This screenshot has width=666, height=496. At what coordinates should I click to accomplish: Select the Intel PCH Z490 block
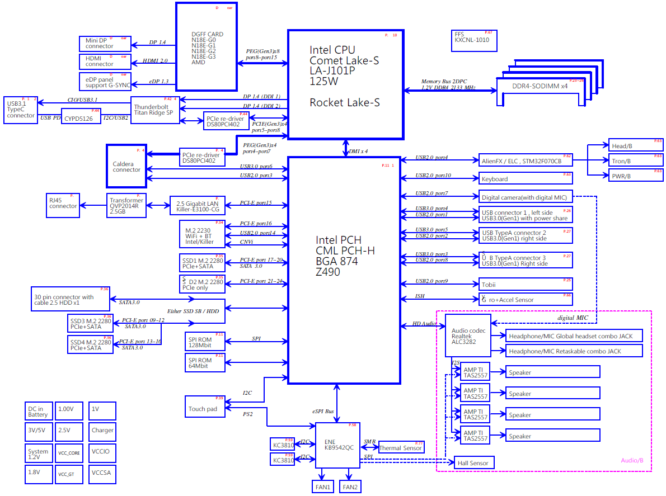pyautogui.click(x=344, y=270)
